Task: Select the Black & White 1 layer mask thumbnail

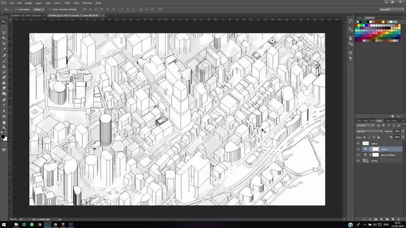Action: point(376,155)
